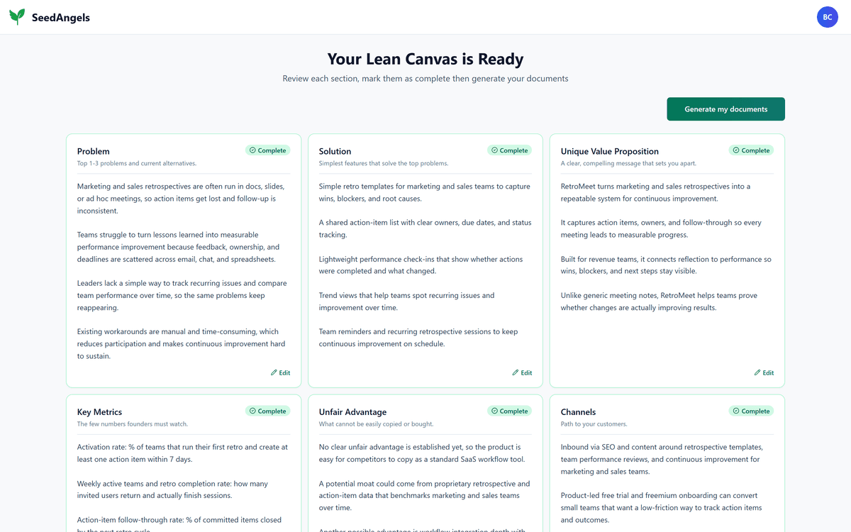This screenshot has height=532, width=851.
Task: Click the 'Your Lean Canvas is Ready' title
Action: (x=425, y=60)
